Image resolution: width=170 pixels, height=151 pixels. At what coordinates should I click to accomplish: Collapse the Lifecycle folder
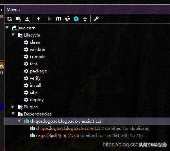point(13,35)
